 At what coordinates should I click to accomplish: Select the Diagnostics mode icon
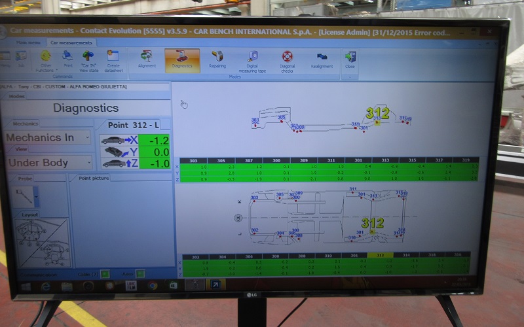[182, 58]
